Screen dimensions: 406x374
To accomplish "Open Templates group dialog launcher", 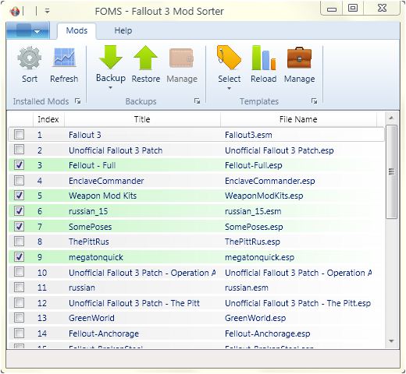I will coord(314,101).
